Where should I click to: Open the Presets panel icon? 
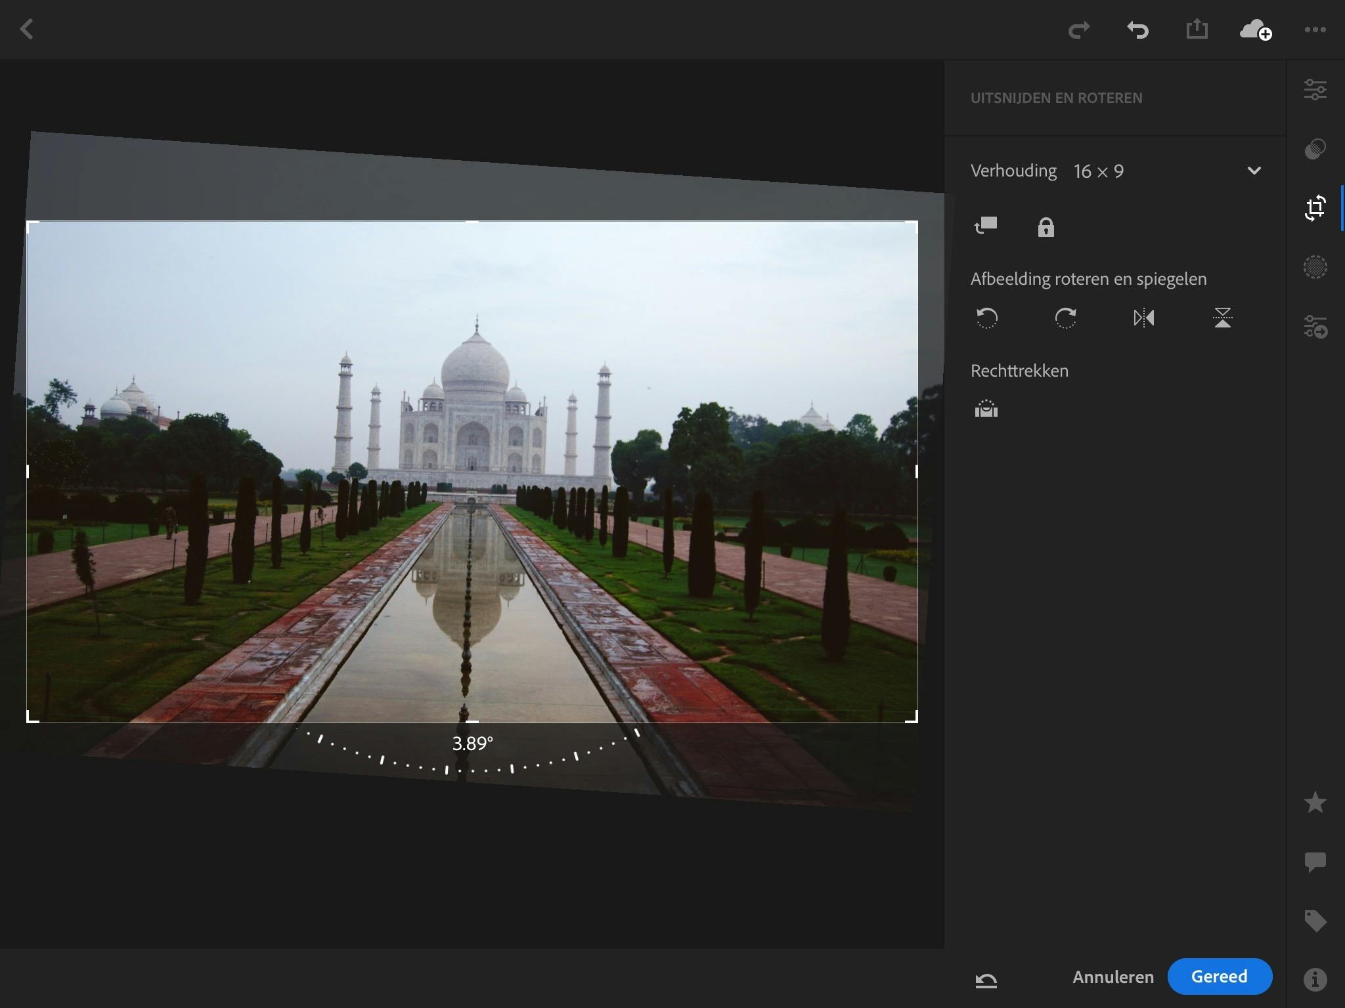(x=1315, y=149)
